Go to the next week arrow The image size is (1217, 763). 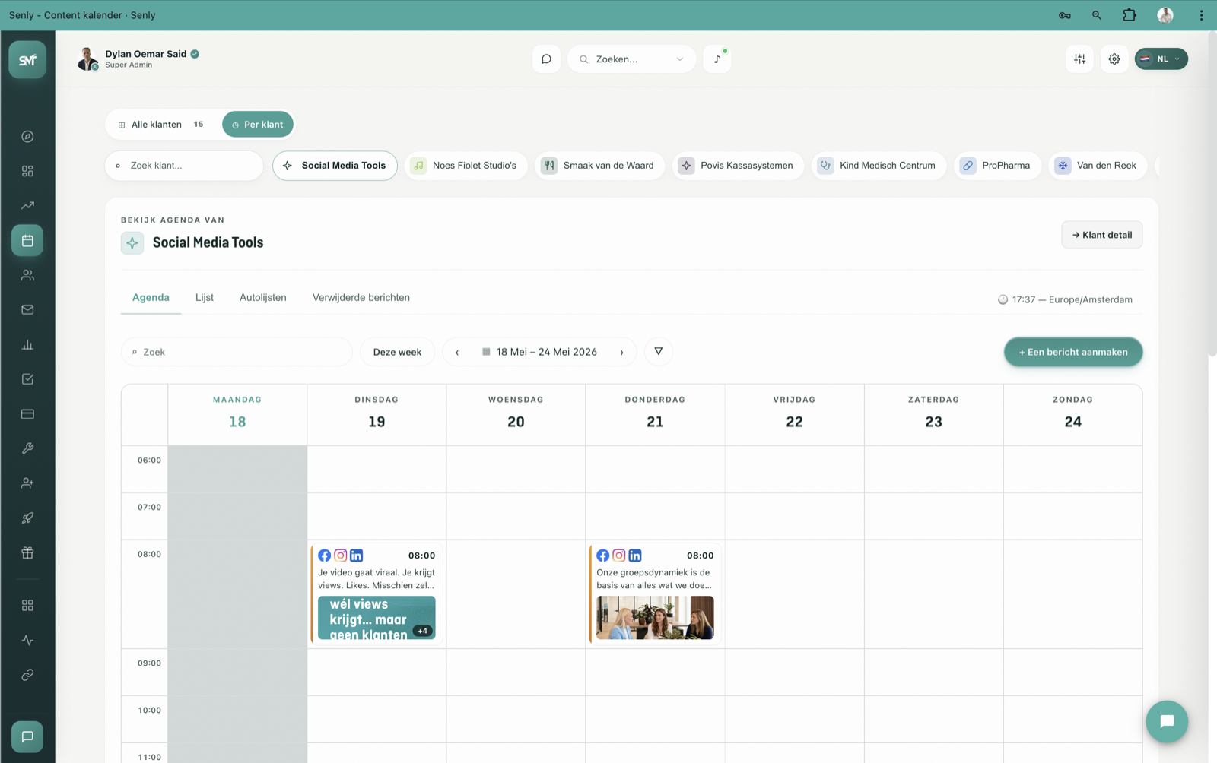coord(621,353)
